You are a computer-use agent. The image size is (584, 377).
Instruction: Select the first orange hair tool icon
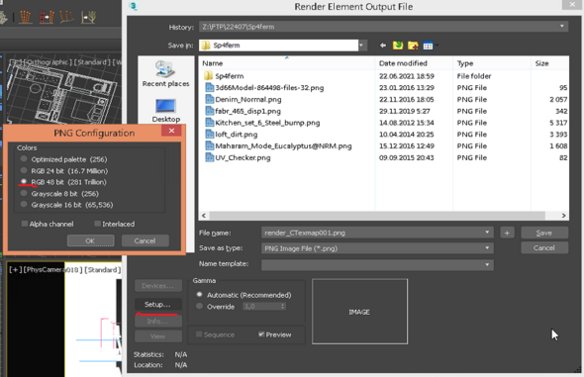click(25, 17)
